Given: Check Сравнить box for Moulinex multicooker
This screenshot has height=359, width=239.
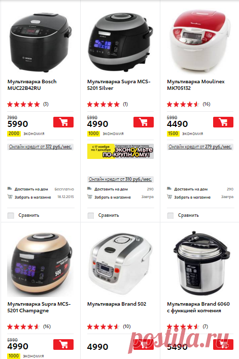Looking at the screenshot, I should (170, 215).
